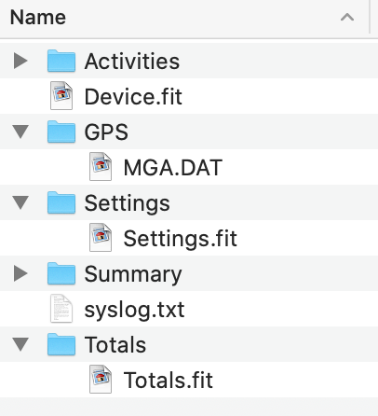This screenshot has width=378, height=416.
Task: Select the Totals.fit file name
Action: 169,380
